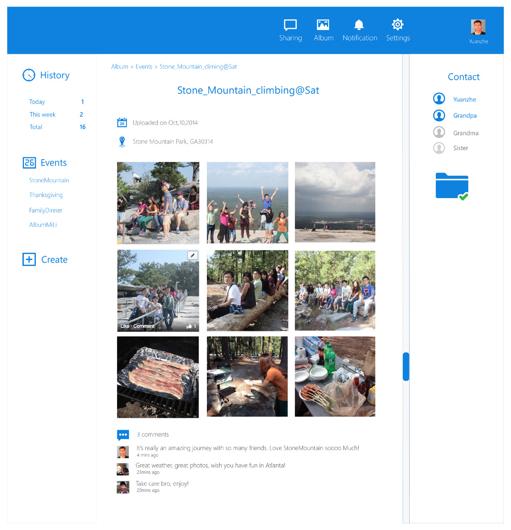Select the Thanksgiving event
Screen dimensions: 511x530
click(46, 195)
